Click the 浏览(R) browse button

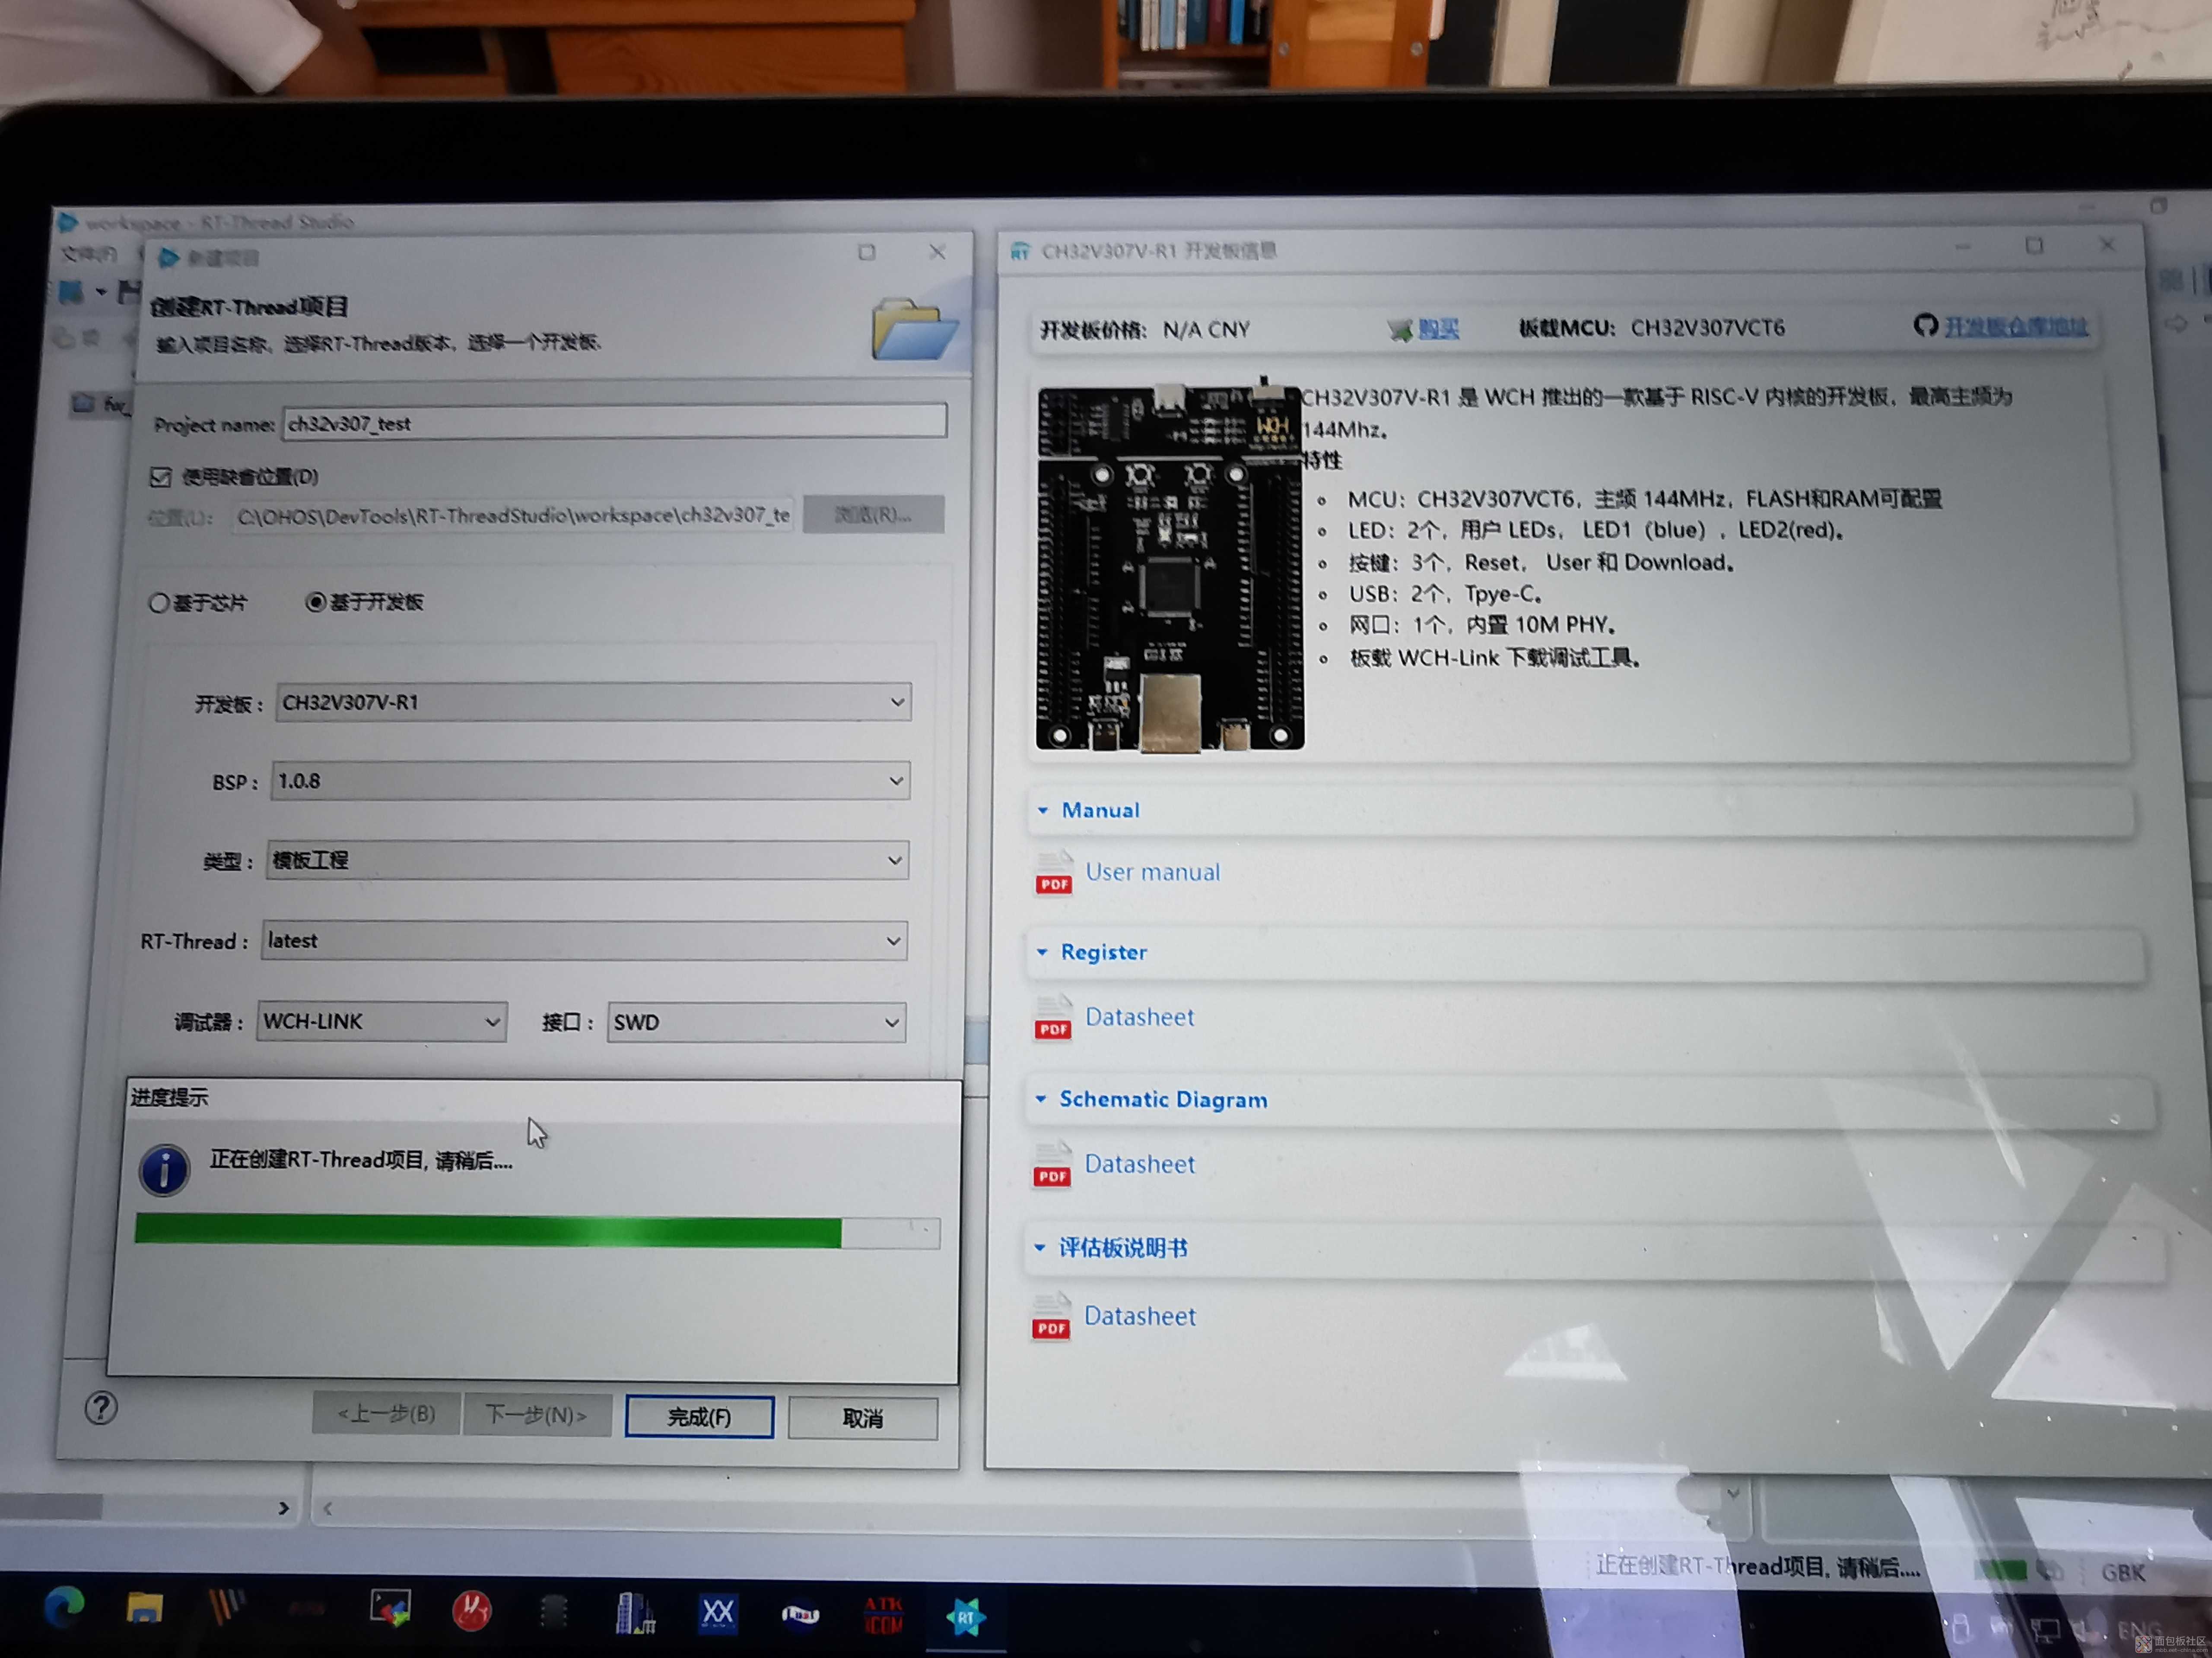pos(873,515)
